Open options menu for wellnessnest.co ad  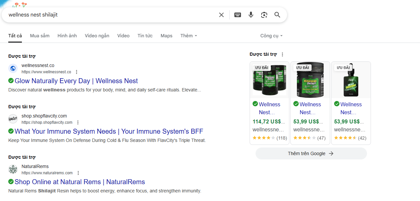(x=77, y=72)
